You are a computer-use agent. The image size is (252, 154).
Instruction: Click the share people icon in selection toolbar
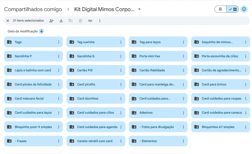(51, 21)
